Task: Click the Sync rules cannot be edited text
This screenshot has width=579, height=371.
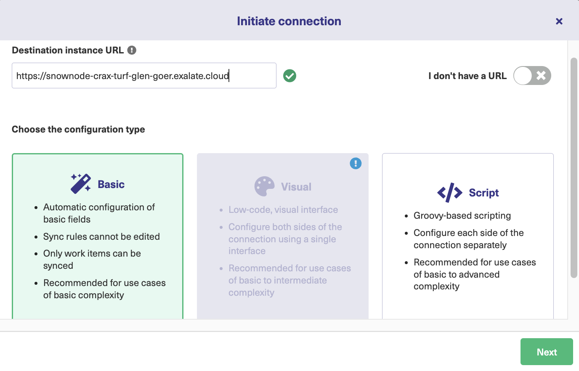Action: 101,236
